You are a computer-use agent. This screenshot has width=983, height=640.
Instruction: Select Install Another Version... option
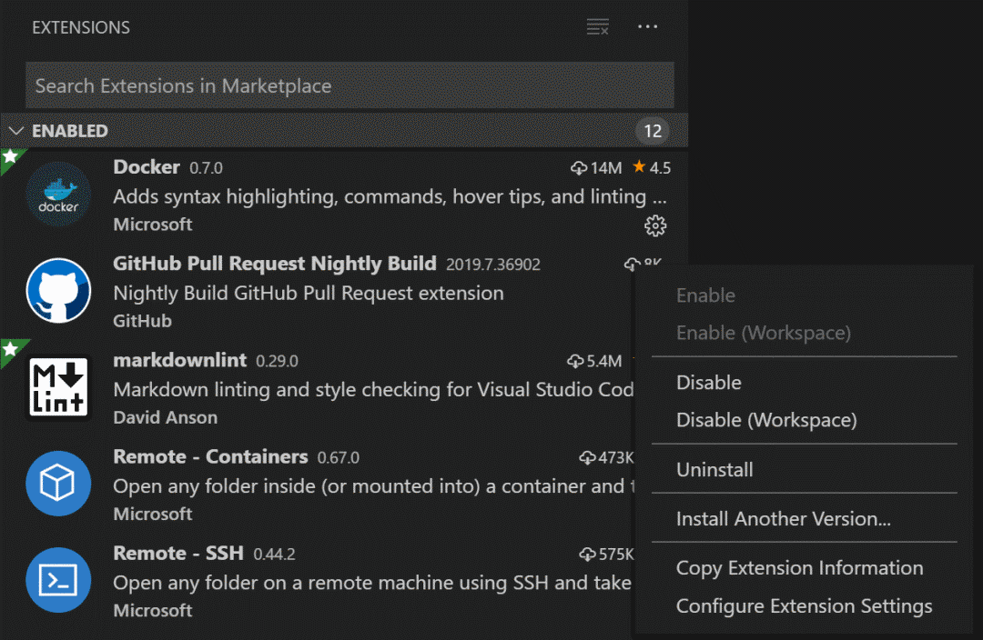(x=783, y=519)
